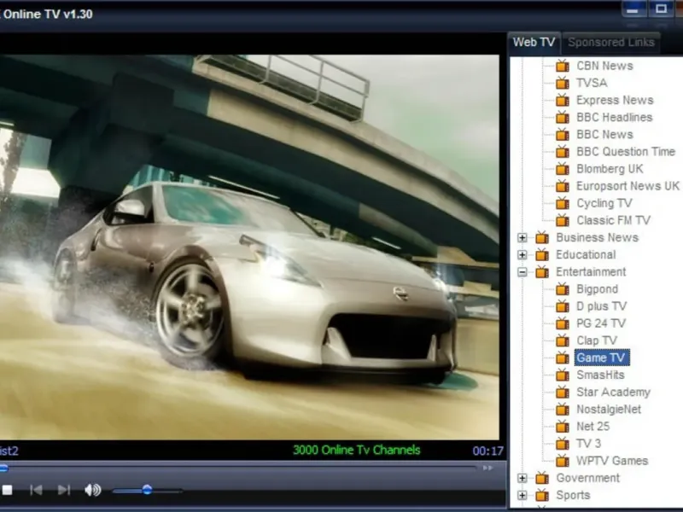Image resolution: width=683 pixels, height=512 pixels.
Task: Click the fast-forward arrows beside the seek bar
Action: click(487, 468)
